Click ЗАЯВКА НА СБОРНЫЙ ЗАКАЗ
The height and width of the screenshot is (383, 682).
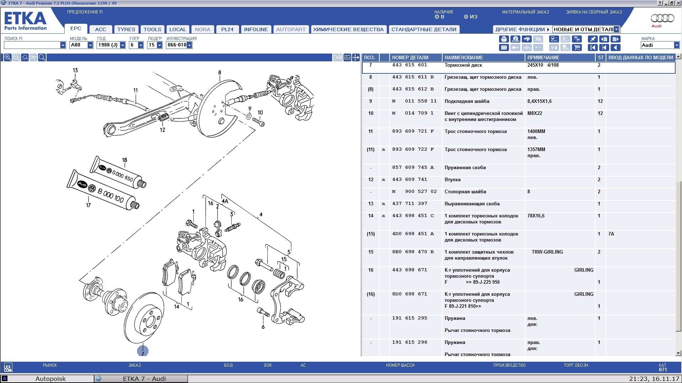click(x=594, y=12)
